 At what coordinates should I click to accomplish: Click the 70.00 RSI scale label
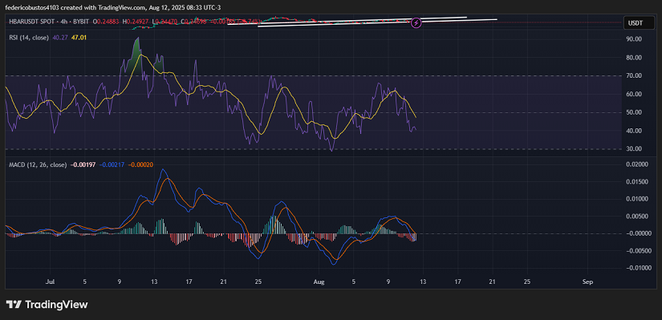coord(635,76)
